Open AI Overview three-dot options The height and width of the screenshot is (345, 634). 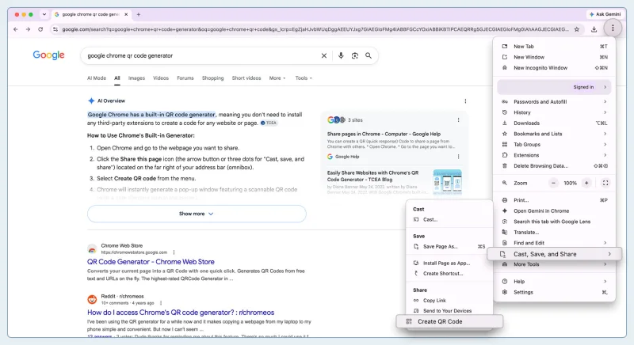tap(465, 100)
